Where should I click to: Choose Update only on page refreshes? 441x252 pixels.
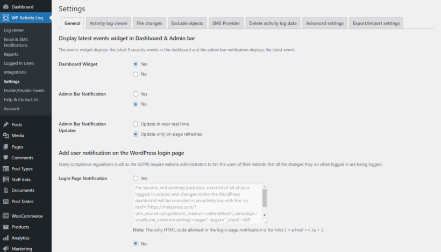(x=136, y=134)
